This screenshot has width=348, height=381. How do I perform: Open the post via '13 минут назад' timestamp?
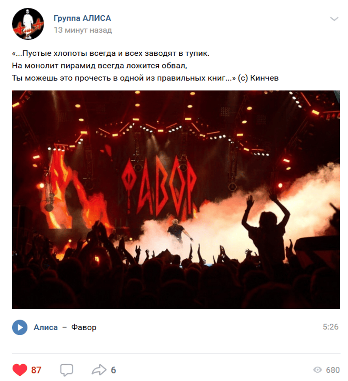coord(83,30)
